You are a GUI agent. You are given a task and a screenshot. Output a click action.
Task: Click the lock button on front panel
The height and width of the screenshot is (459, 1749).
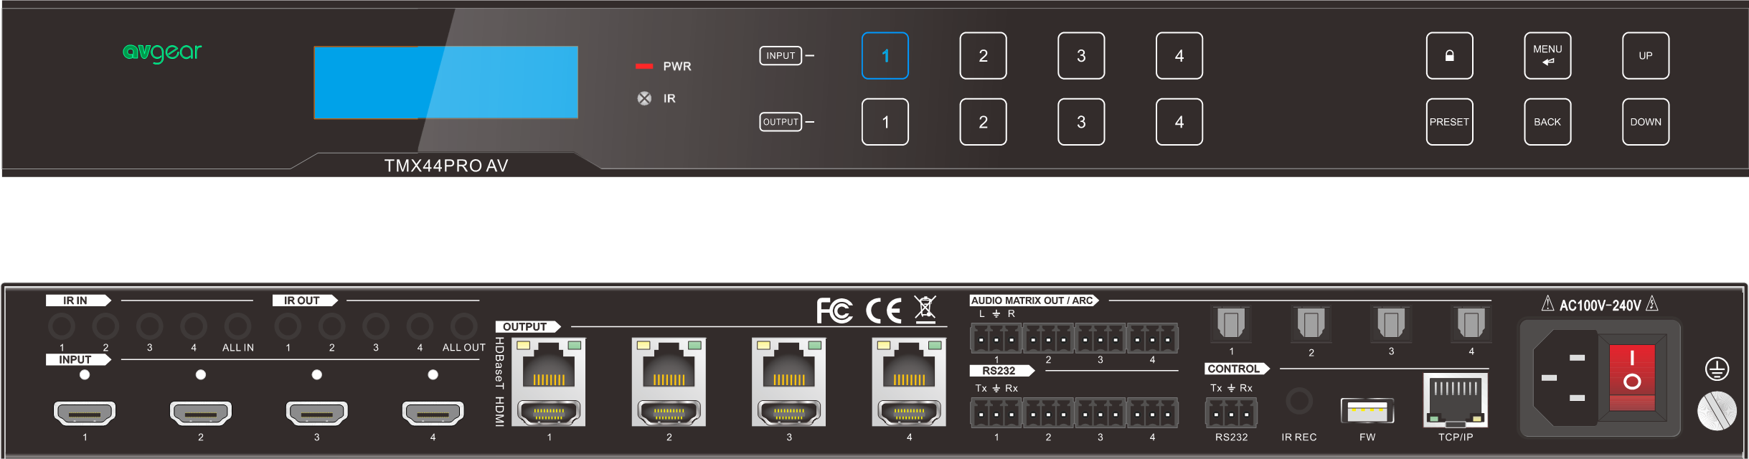point(1449,56)
